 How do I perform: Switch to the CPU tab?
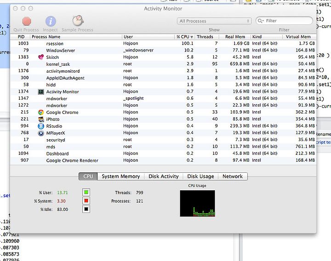[x=88, y=176]
